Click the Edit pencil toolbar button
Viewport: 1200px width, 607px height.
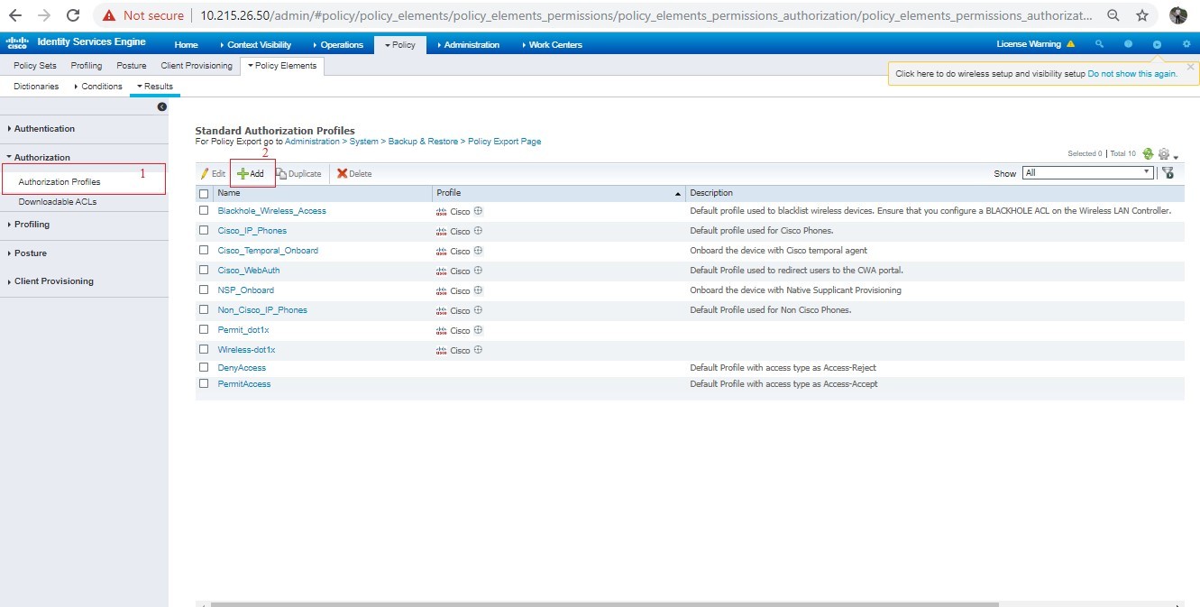click(x=213, y=173)
